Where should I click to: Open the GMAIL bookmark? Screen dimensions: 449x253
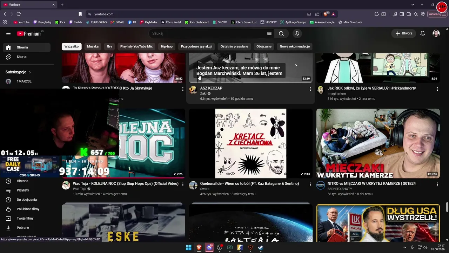(x=118, y=22)
